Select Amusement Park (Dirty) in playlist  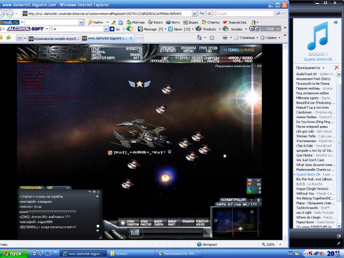pos(313,79)
